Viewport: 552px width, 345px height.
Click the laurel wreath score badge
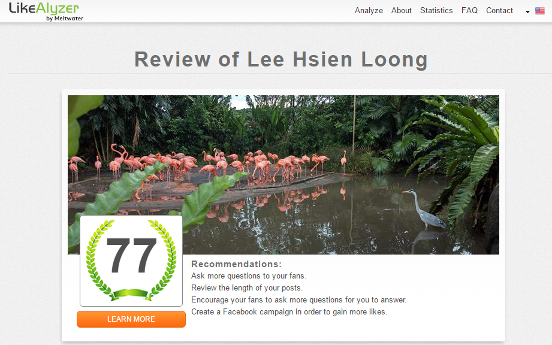pyautogui.click(x=131, y=261)
